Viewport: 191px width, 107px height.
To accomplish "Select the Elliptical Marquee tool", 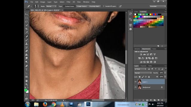I will 27,18.
